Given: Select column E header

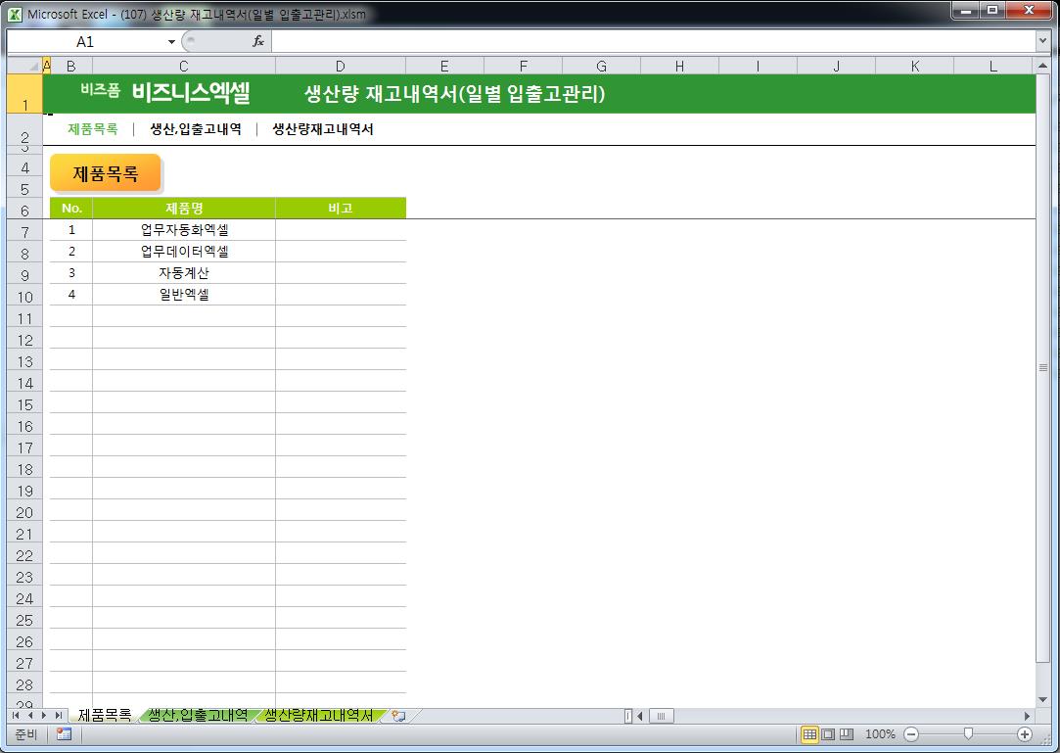Looking at the screenshot, I should [x=444, y=66].
